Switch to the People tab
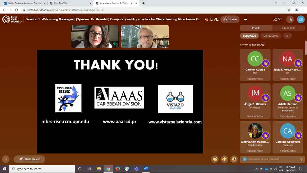 coord(256,28)
